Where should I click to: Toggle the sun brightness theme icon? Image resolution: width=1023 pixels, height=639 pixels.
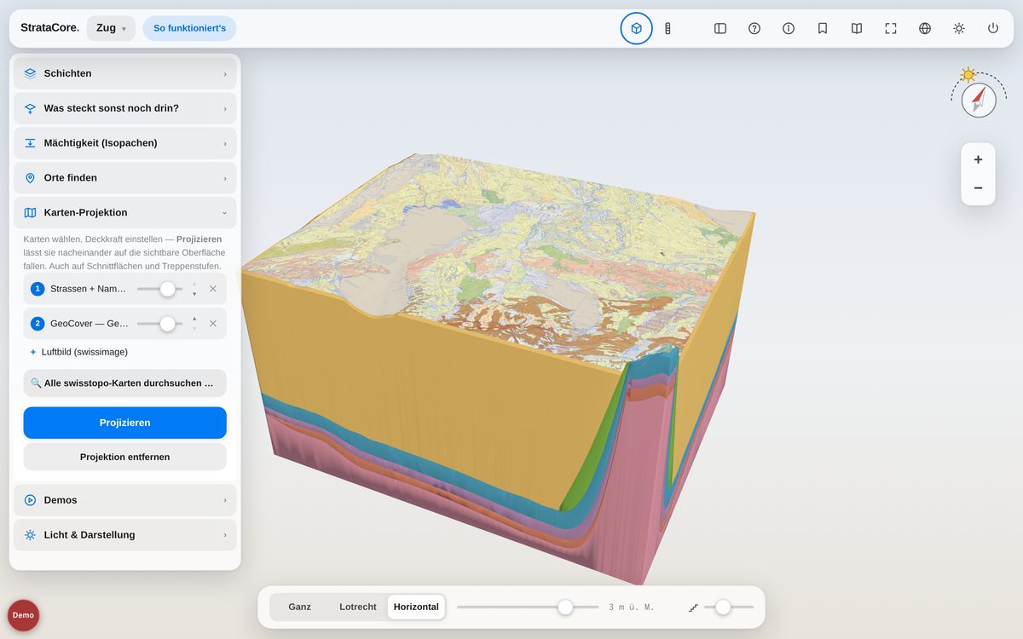pos(959,28)
